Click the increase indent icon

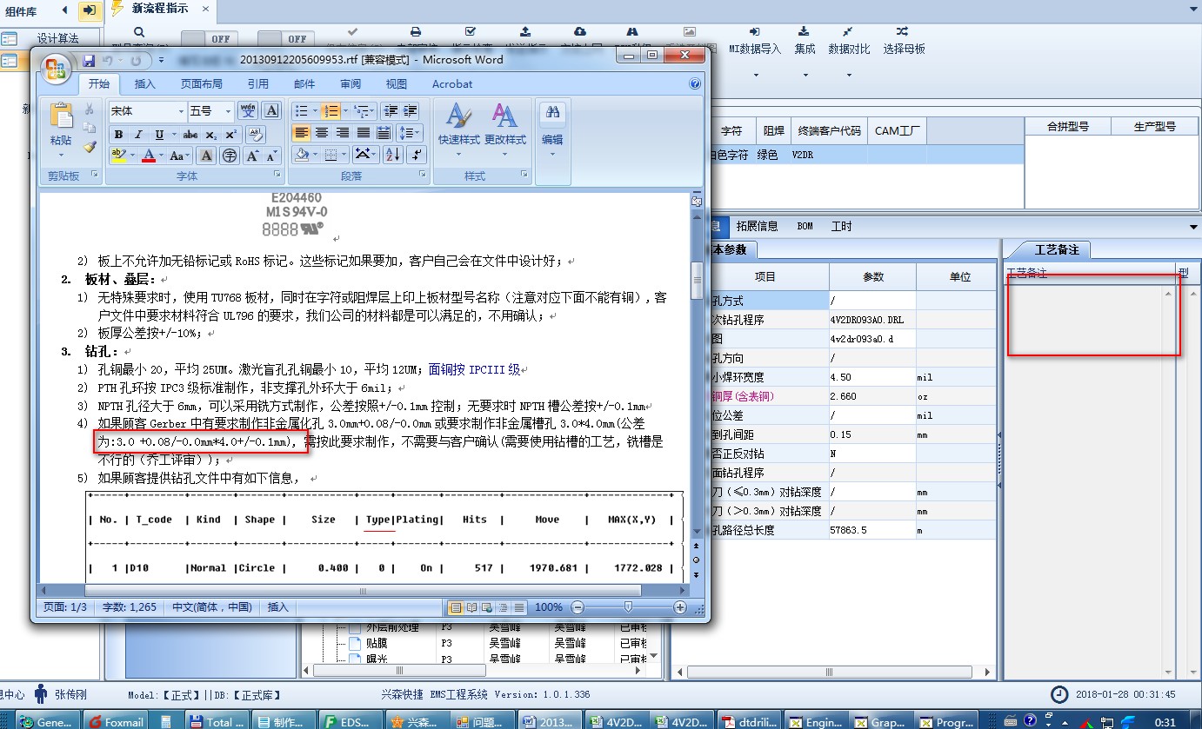[x=411, y=110]
